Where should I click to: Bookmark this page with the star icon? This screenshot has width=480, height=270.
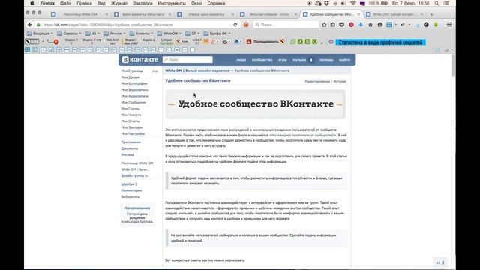[x=324, y=25]
